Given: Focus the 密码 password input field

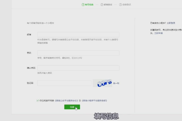Looking at the screenshot, I should pos(78,53).
